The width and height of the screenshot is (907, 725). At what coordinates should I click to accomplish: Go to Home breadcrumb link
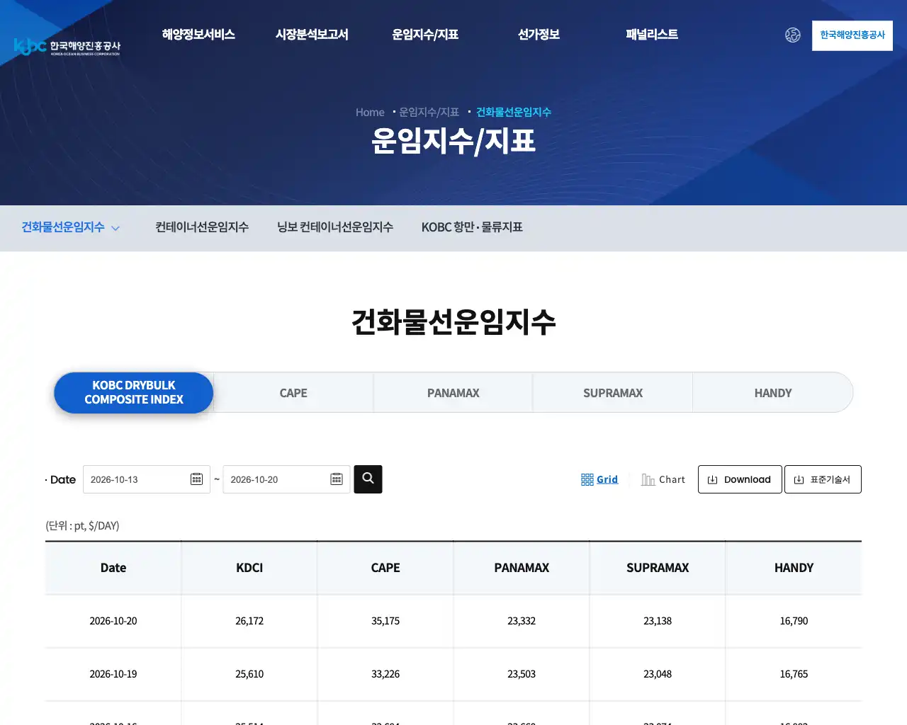point(370,113)
